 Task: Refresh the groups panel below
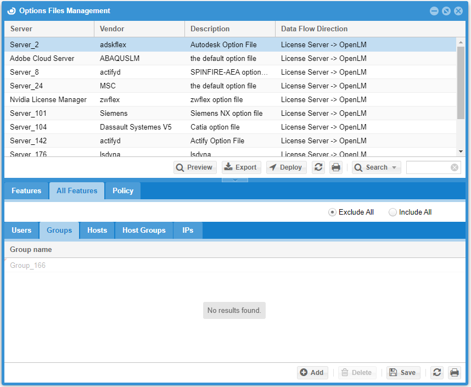437,372
